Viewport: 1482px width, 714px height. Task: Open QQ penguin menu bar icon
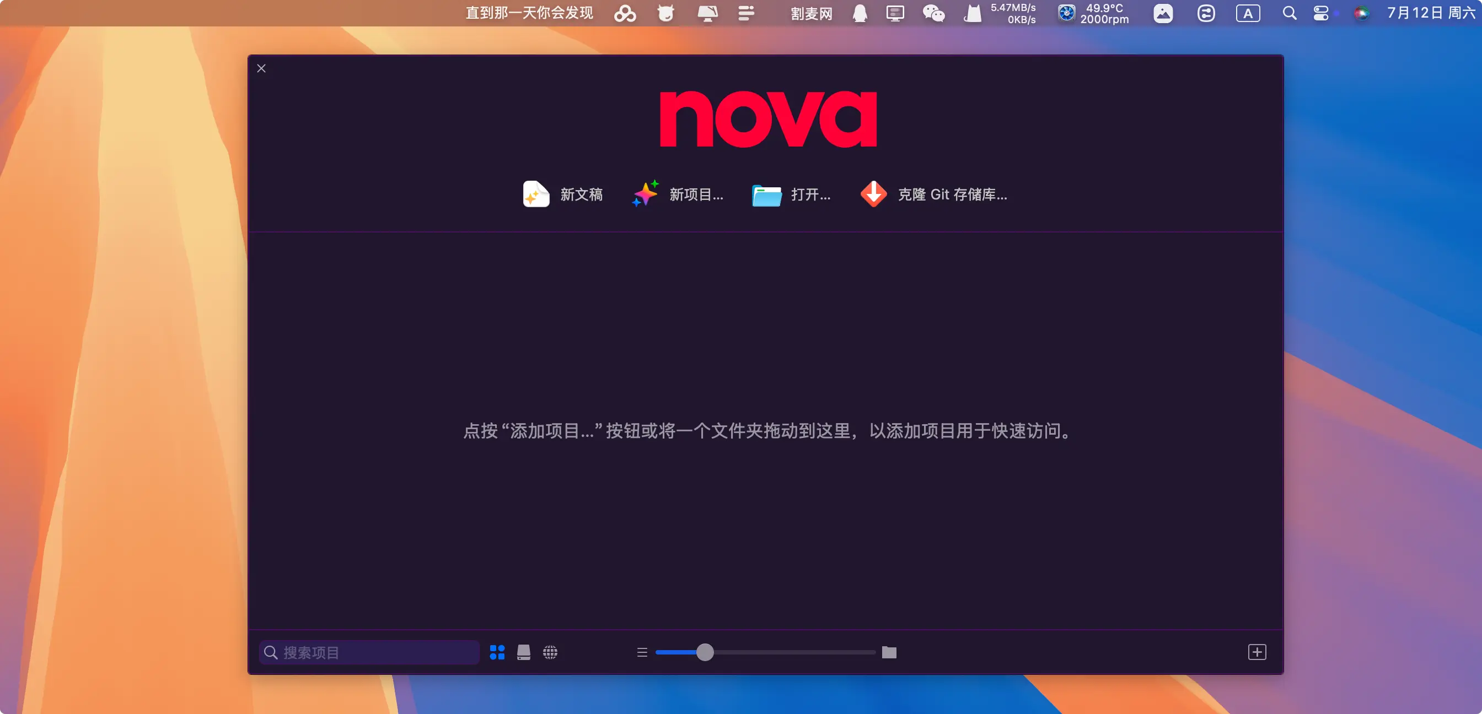pos(860,13)
